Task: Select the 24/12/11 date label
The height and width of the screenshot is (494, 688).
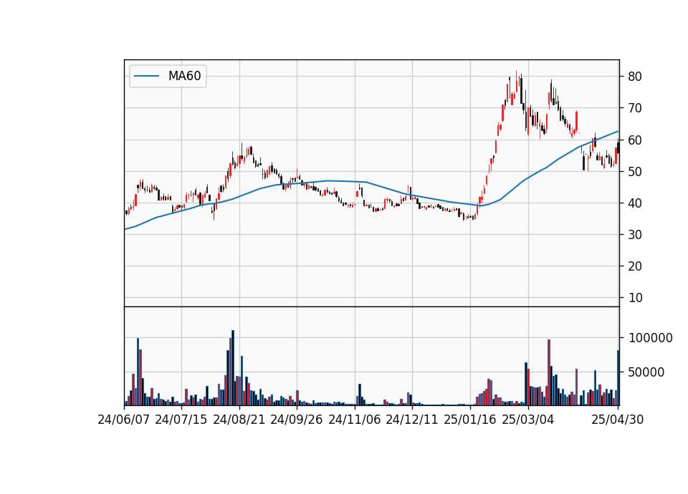Action: [412, 420]
